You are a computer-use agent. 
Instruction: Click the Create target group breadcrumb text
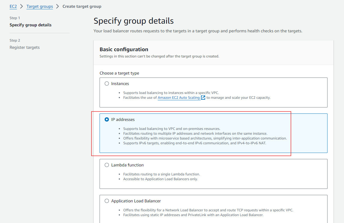82,6
